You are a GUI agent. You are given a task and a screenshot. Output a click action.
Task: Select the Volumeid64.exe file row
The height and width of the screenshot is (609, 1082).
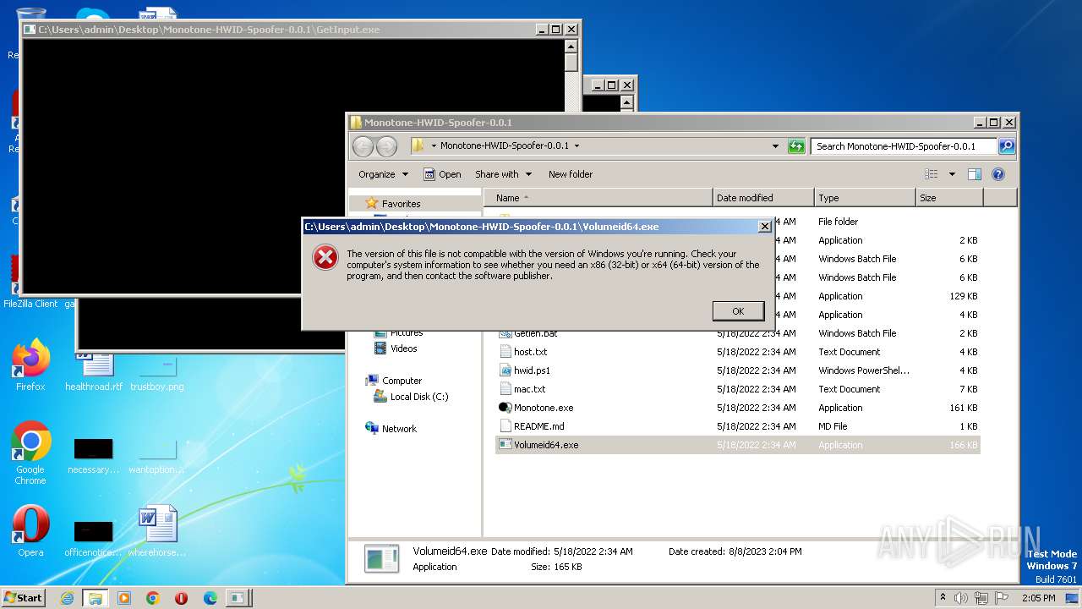click(x=737, y=445)
